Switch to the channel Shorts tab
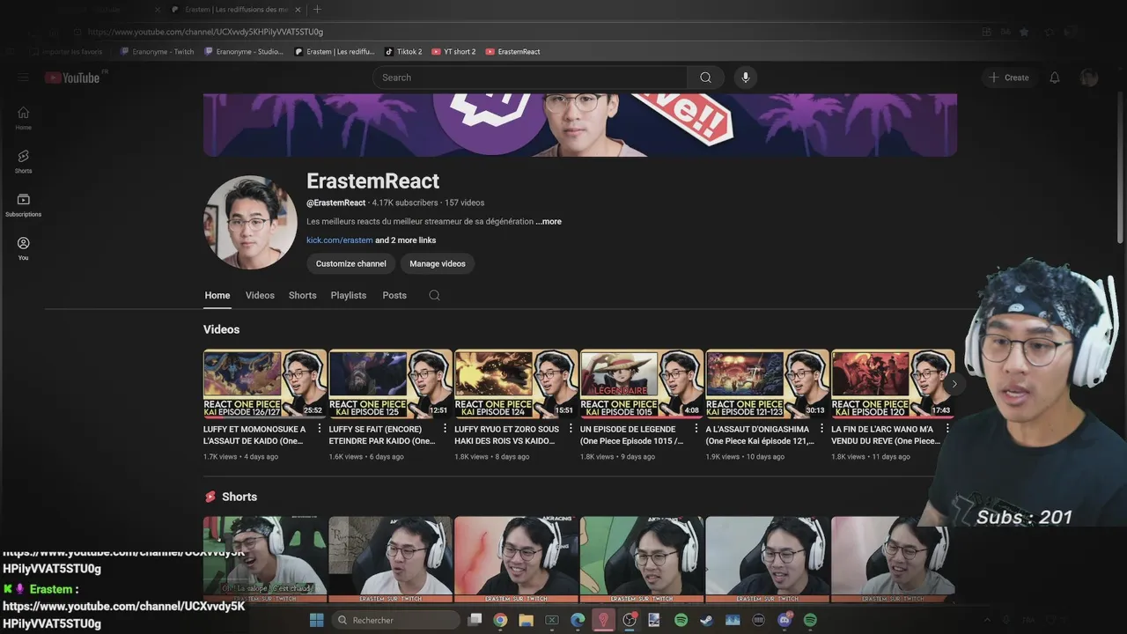This screenshot has height=634, width=1127. tap(303, 295)
